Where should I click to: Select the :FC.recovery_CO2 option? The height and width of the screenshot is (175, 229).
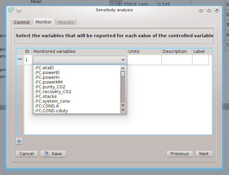coord(53,92)
